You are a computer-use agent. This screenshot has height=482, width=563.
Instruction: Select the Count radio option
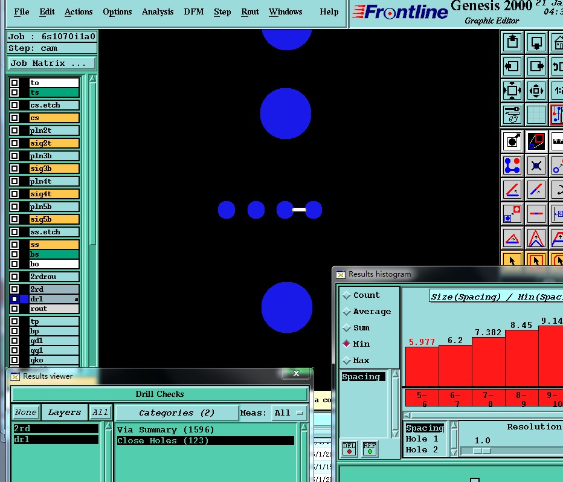[347, 295]
